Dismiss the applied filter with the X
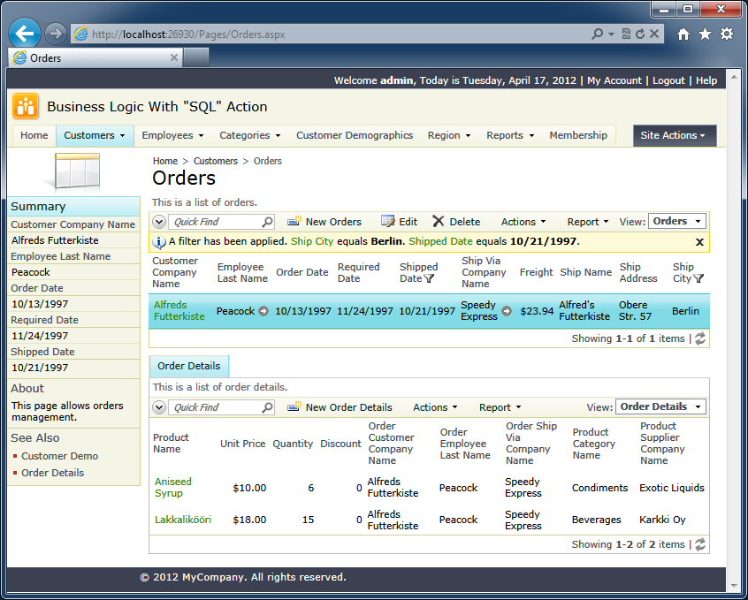The width and height of the screenshot is (748, 600). 699,241
